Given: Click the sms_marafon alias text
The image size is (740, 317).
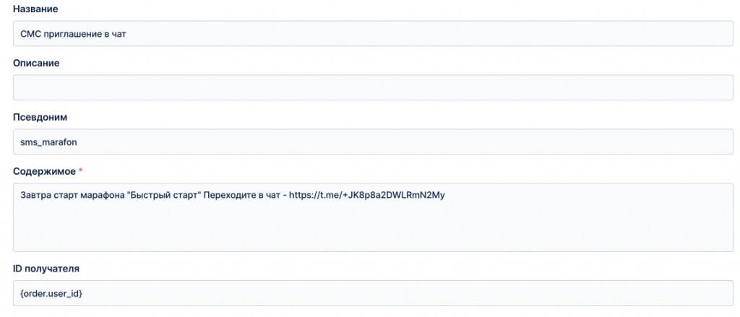Looking at the screenshot, I should [48, 142].
